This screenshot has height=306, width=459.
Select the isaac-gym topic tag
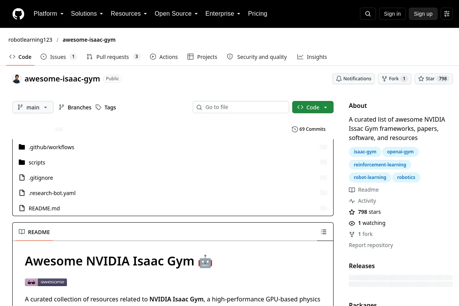[x=365, y=152]
